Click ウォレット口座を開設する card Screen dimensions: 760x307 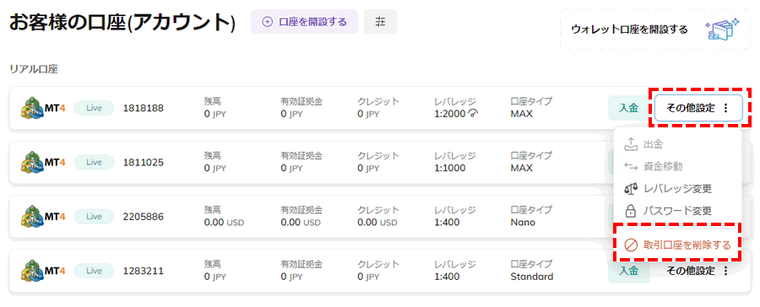[656, 30]
